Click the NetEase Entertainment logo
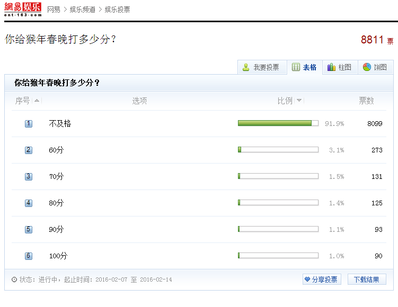 (22, 10)
